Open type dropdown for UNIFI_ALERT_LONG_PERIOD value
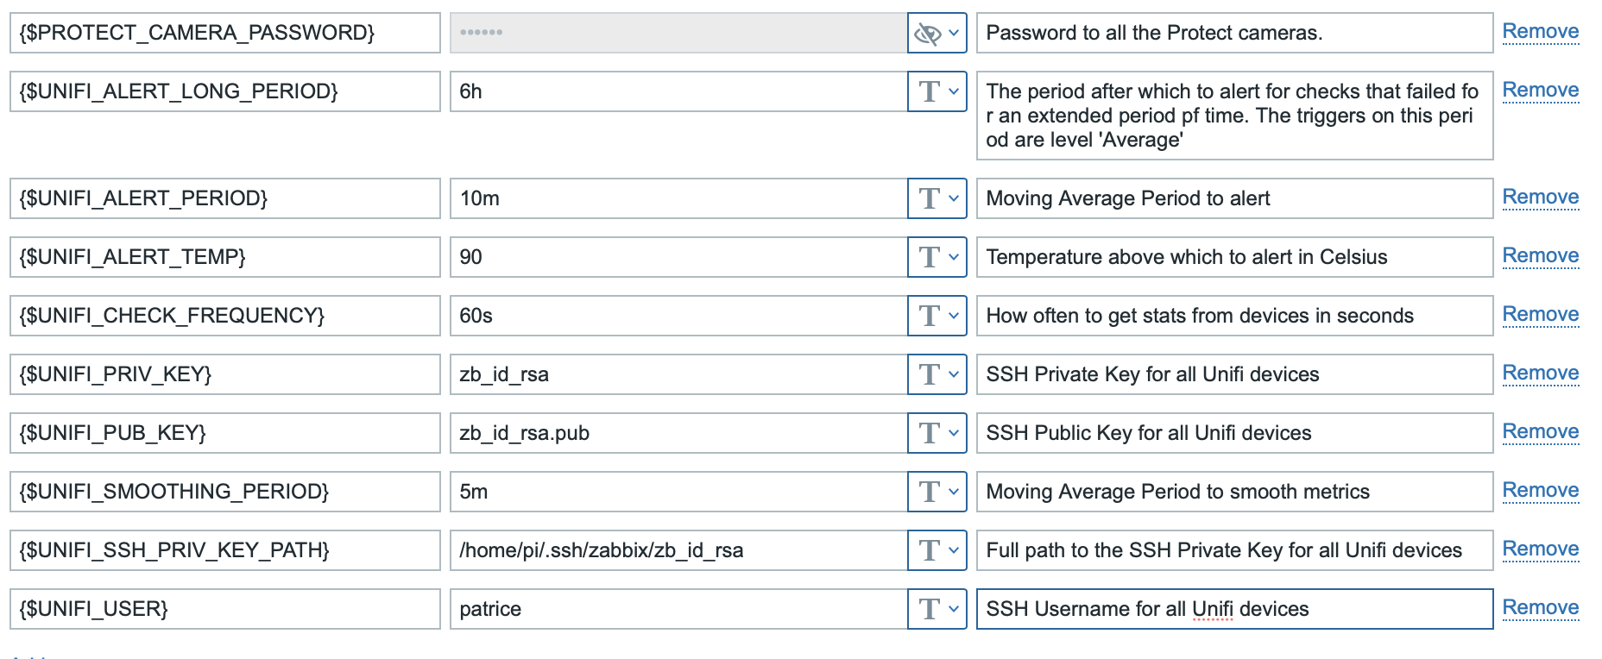Screen dimensions: 1602x659 point(937,91)
